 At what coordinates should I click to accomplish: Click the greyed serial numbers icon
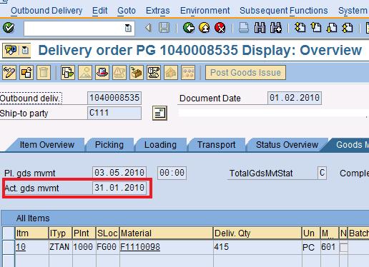[x=188, y=73]
